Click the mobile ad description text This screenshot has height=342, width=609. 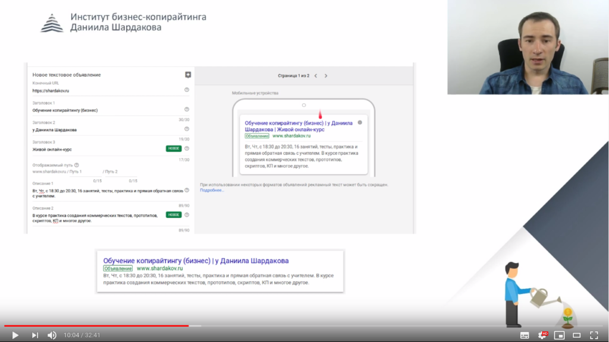[x=302, y=156]
